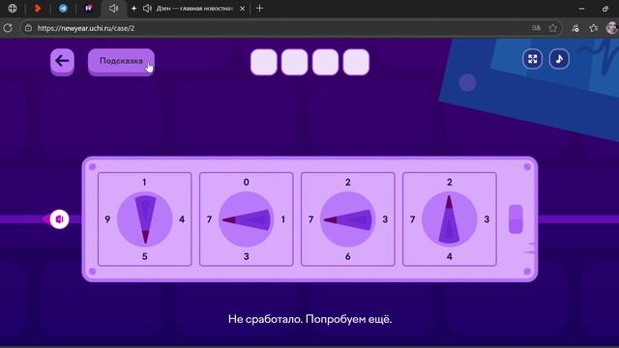Switch to the Дзен news tab
619x348 pixels.
194,9
